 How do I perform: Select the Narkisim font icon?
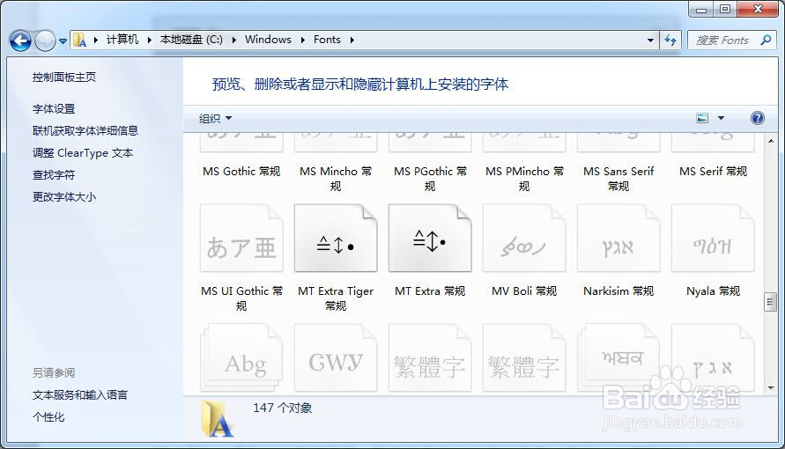618,238
